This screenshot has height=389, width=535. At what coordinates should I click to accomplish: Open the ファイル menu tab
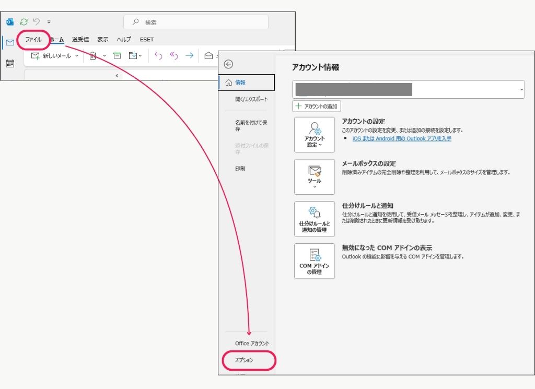33,40
